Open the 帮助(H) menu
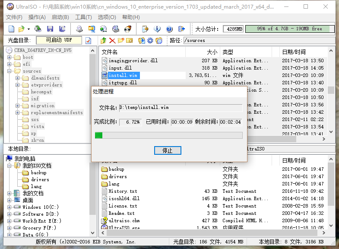 pyautogui.click(x=131, y=17)
